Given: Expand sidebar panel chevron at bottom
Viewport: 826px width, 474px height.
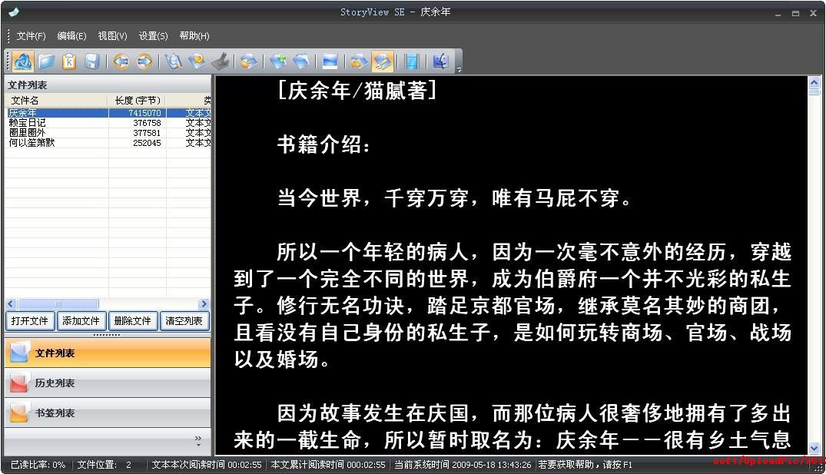Looking at the screenshot, I should pyautogui.click(x=198, y=441).
